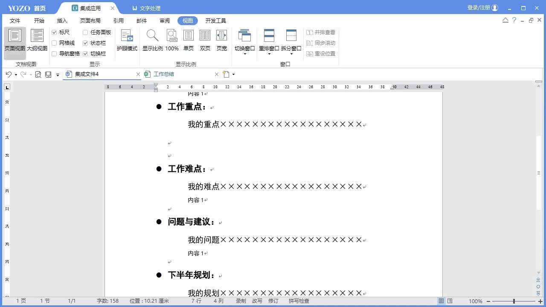This screenshot has width=546, height=307.
Task: Switch to page view in status bar
Action: pyautogui.click(x=441, y=301)
